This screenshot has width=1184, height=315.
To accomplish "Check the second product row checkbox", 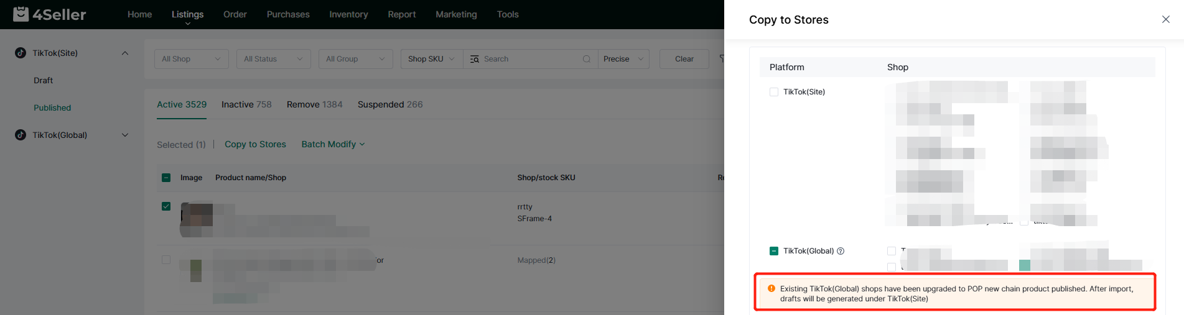I will click(x=166, y=260).
